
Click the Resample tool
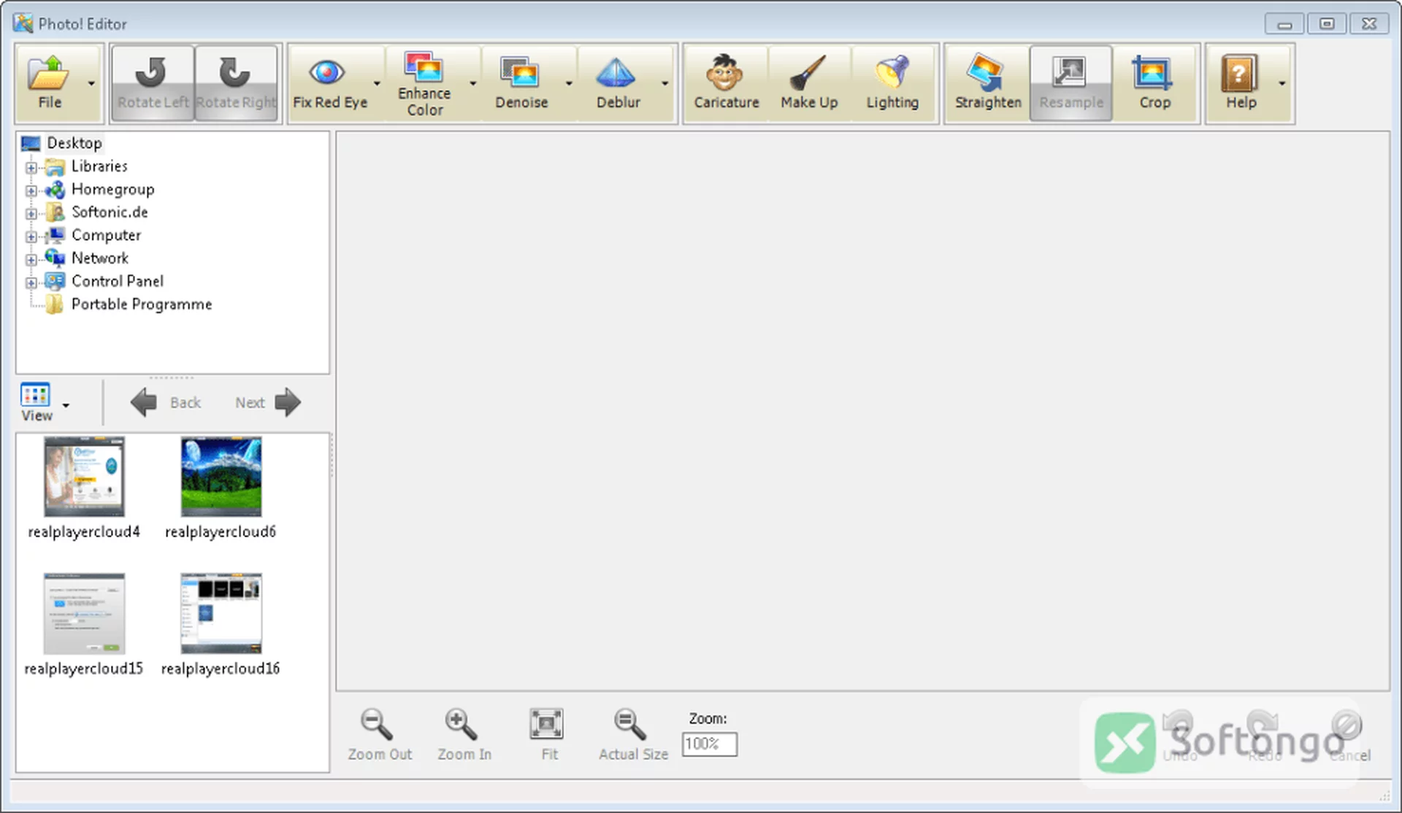click(1071, 82)
